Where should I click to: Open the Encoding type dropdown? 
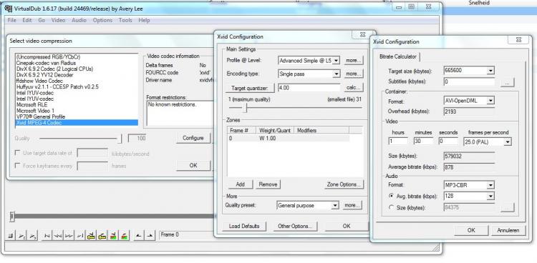coord(337,74)
